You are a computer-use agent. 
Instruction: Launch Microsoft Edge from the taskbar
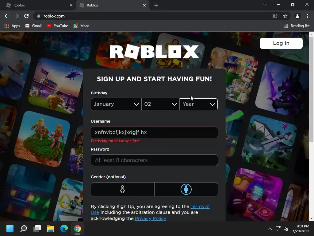[x=64, y=229]
